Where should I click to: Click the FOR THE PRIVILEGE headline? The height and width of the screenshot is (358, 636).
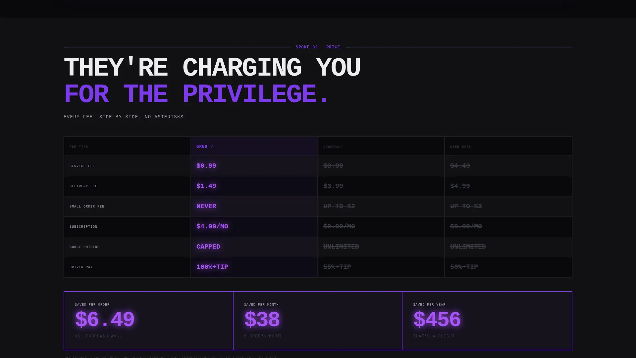(196, 94)
